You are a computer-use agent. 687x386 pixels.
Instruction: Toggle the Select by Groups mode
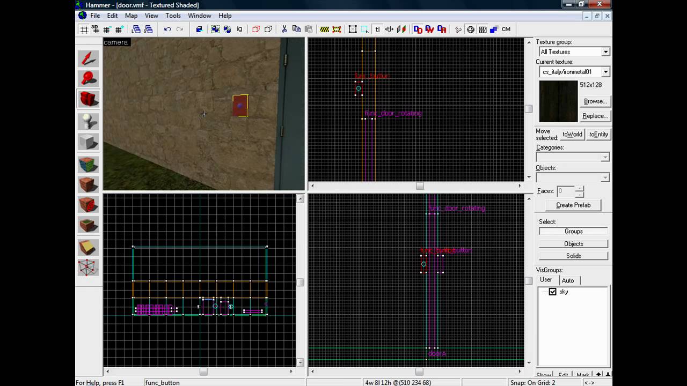(x=573, y=232)
